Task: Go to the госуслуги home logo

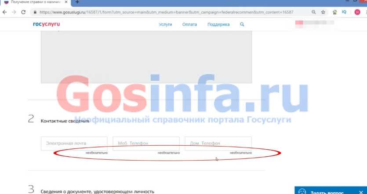Action: pyautogui.click(x=46, y=24)
